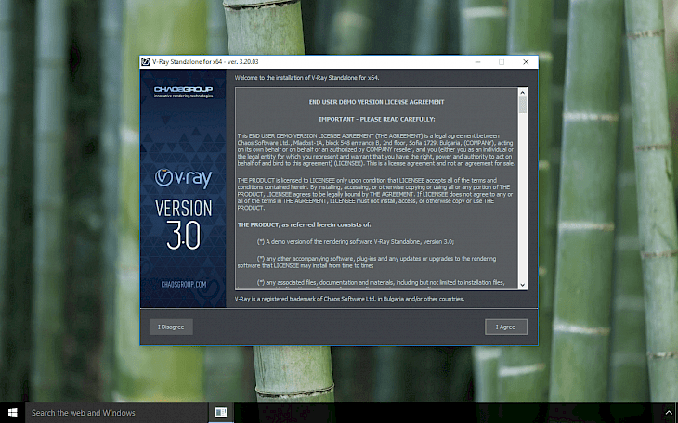Click the END USER DEMO VERSION LICENSE AGREEMENT heading
Screen dimensions: 678x423
click(x=377, y=102)
